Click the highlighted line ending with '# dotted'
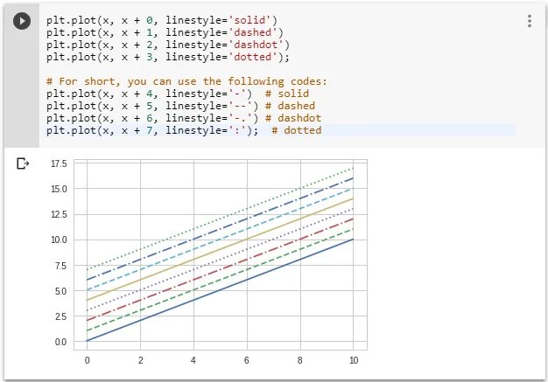 184,130
